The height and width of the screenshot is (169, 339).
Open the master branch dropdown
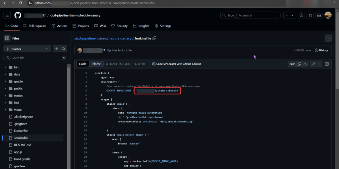coord(27,49)
